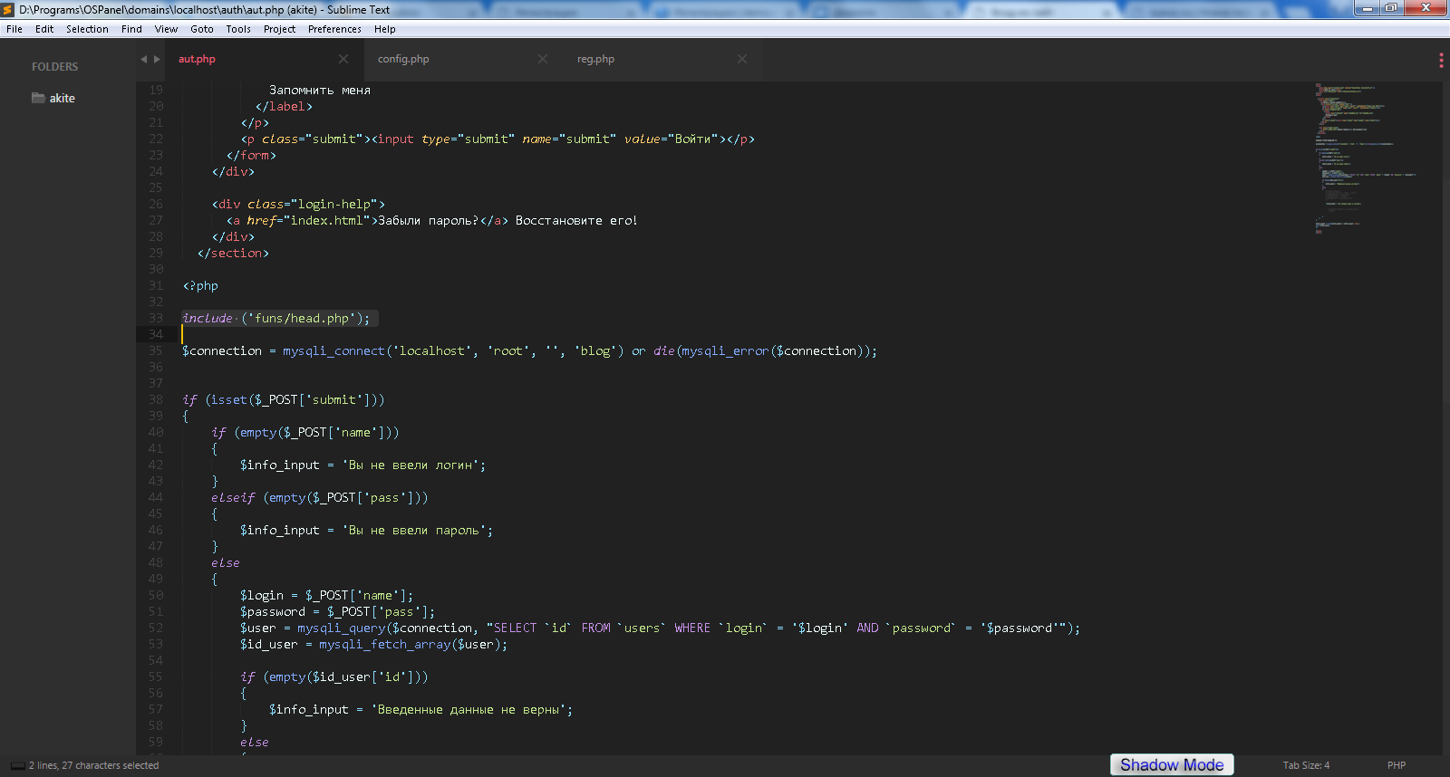Viewport: 1450px width, 777px height.
Task: Click line number 34 in the gutter
Action: point(156,334)
